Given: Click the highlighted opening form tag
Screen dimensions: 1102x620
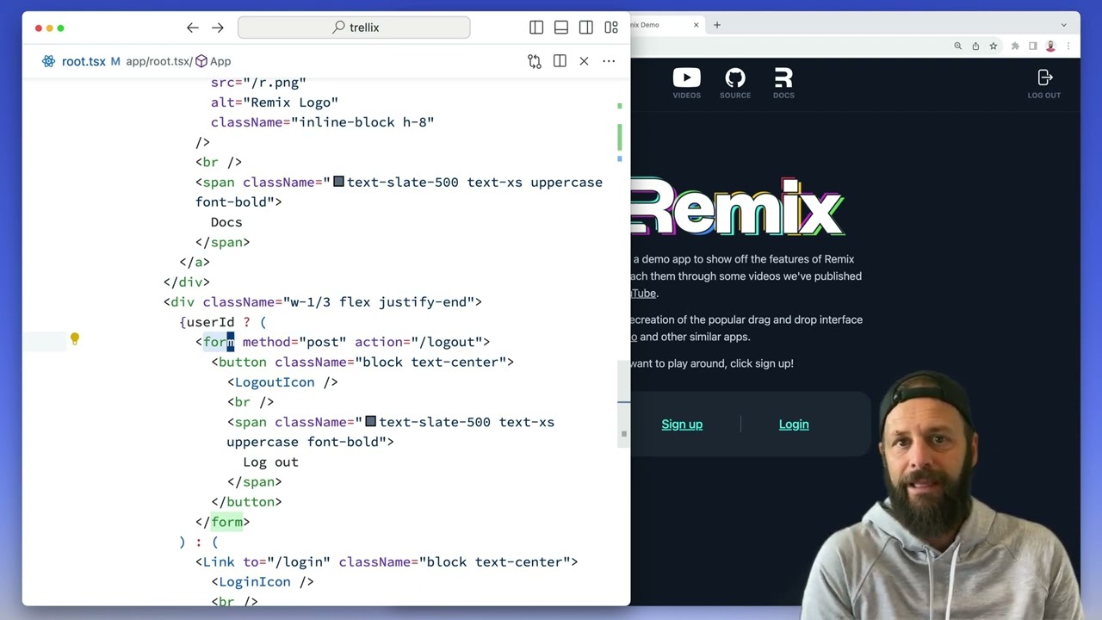Looking at the screenshot, I should [219, 342].
